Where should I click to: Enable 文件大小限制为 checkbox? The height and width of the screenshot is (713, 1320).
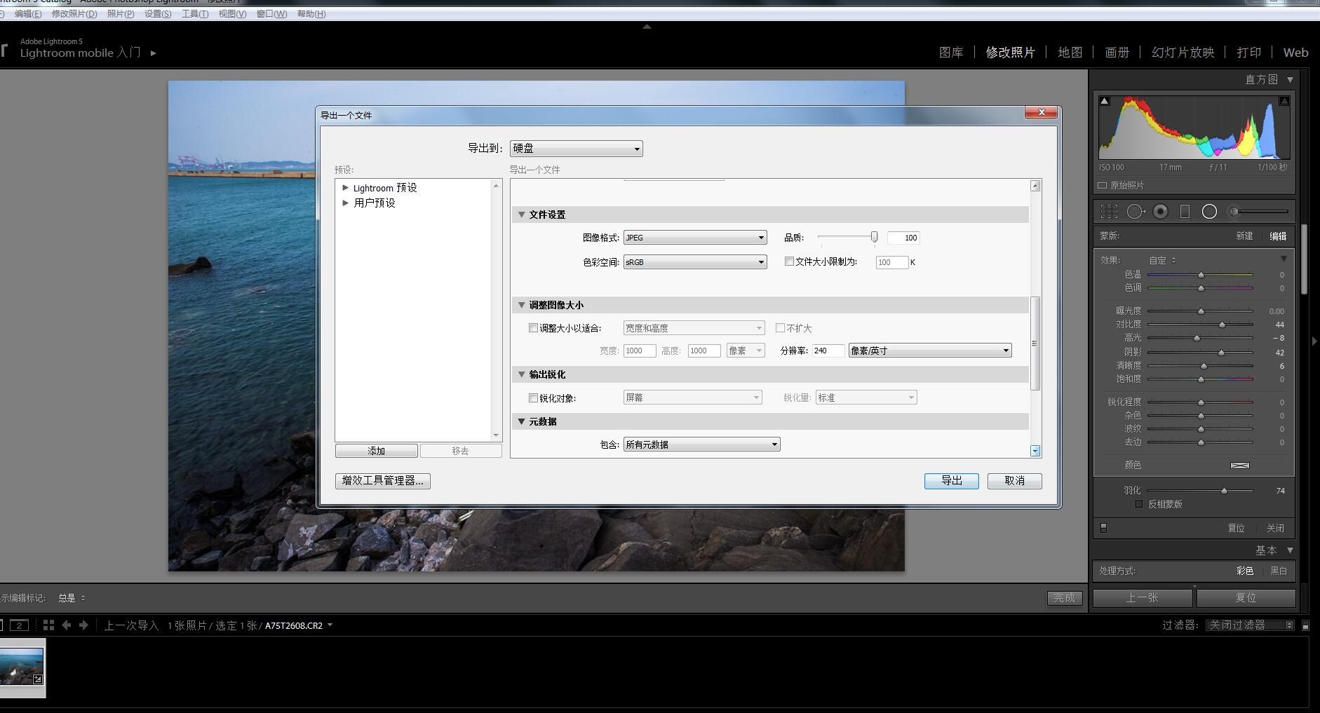tap(789, 262)
